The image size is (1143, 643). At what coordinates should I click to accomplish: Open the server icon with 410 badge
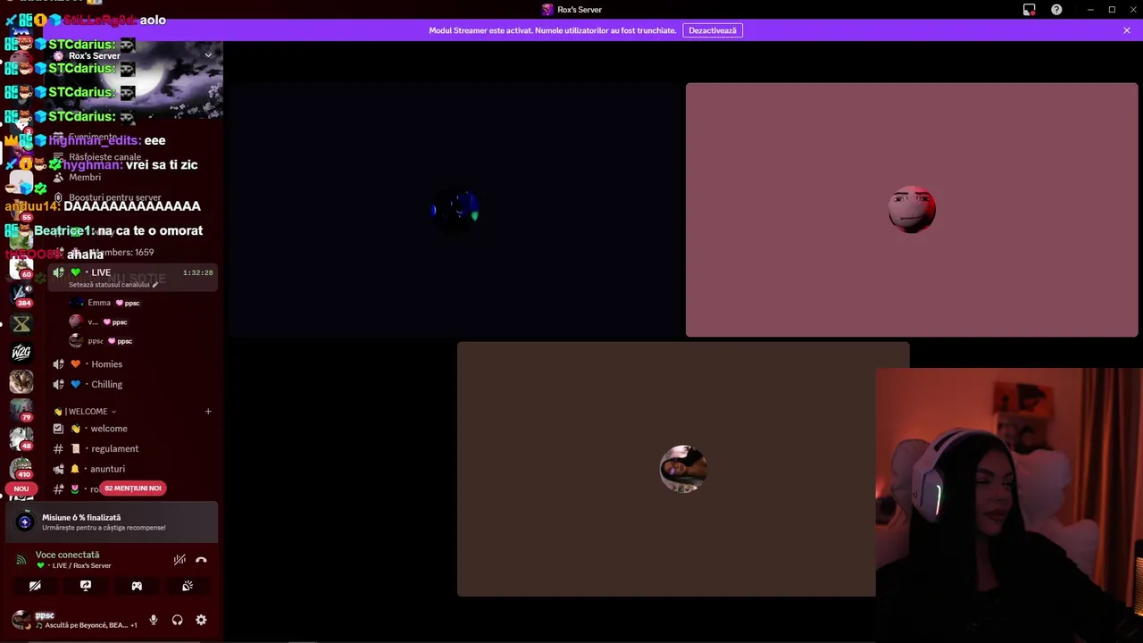21,468
